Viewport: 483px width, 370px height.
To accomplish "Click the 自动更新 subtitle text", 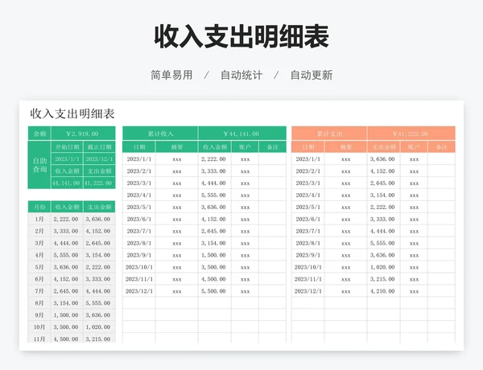I will 312,75.
